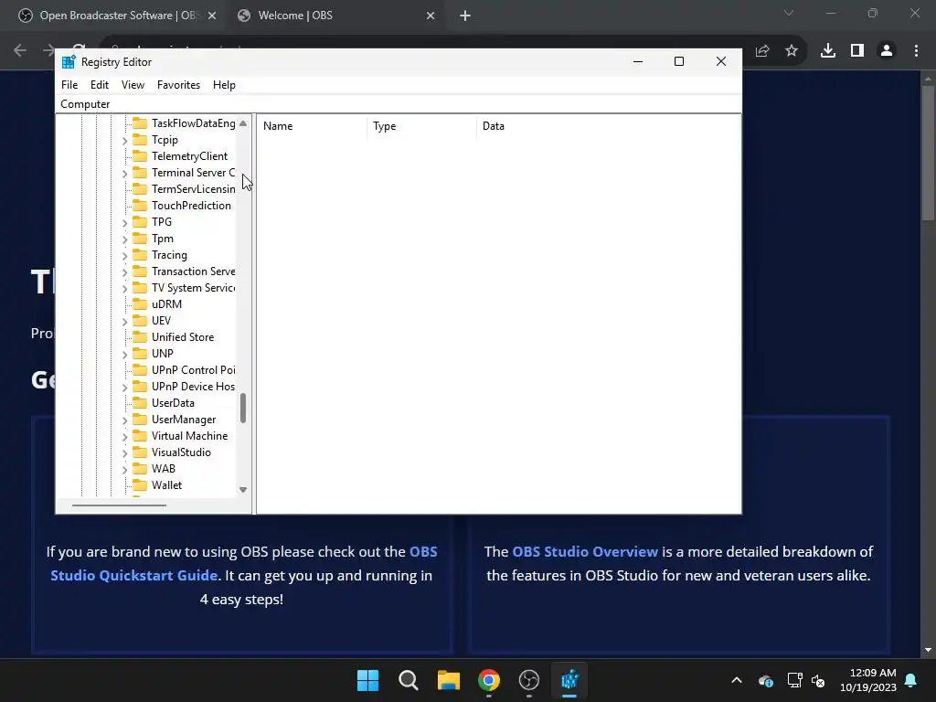This screenshot has width=936, height=702.
Task: Select the Unified Store key
Action: click(183, 336)
